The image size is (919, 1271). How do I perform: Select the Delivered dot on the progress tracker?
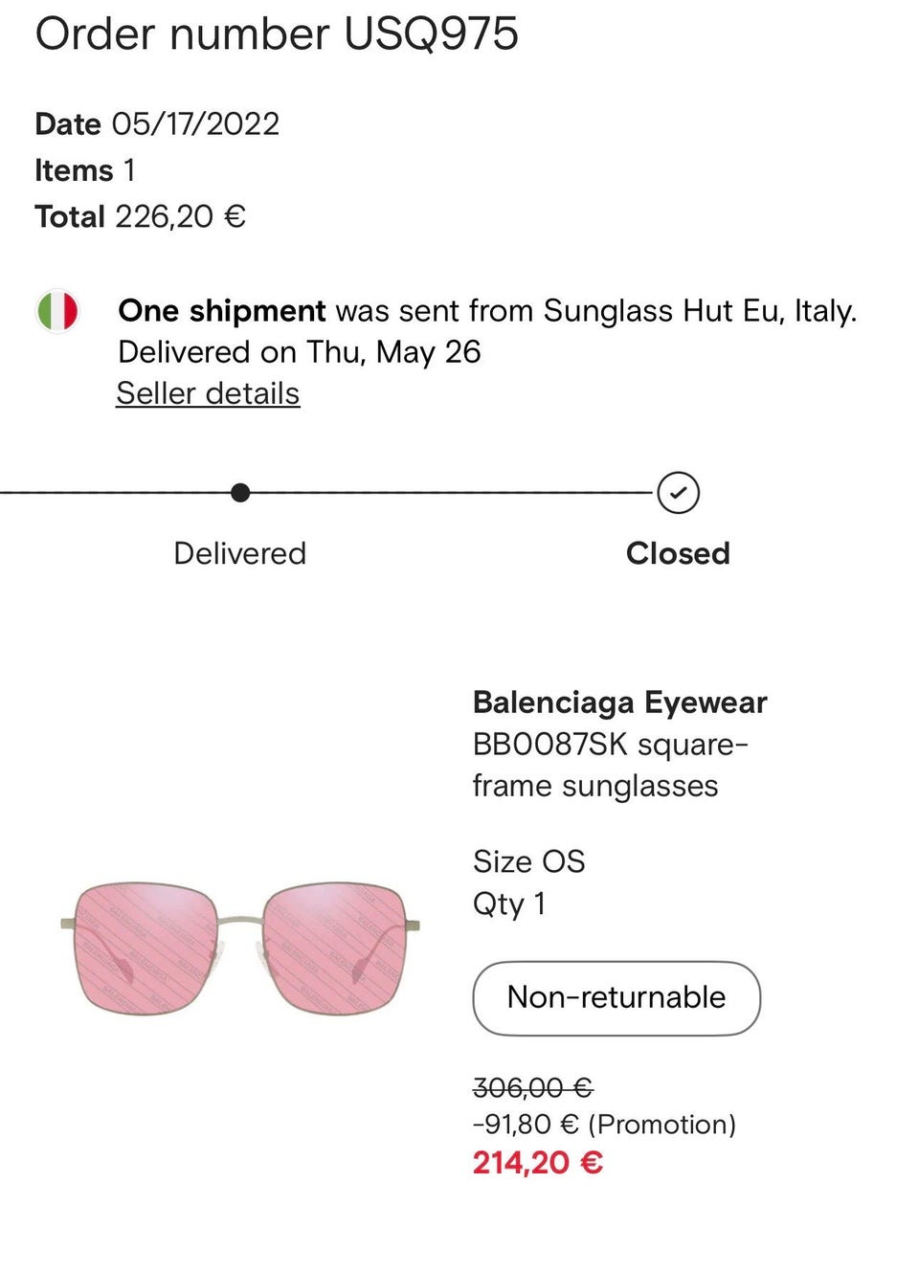click(x=240, y=493)
